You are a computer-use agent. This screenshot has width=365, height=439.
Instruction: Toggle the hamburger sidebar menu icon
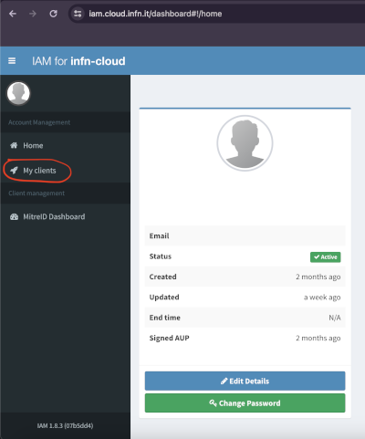click(x=12, y=61)
